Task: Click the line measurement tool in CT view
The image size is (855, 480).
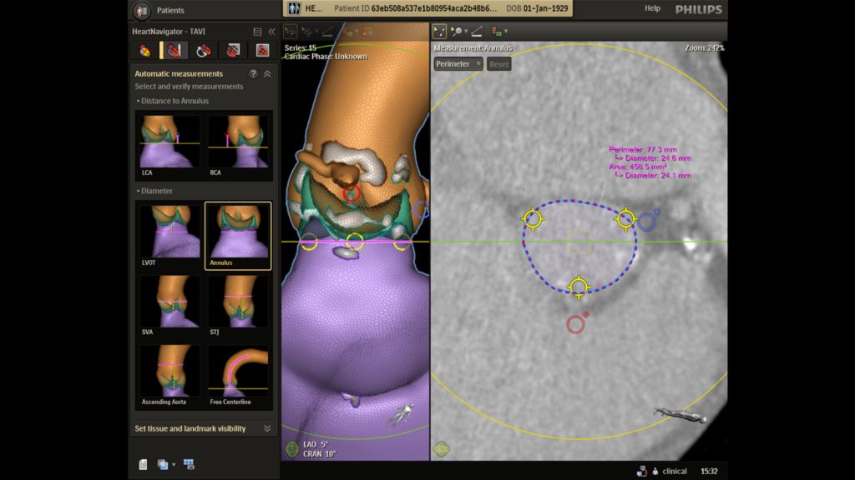Action: pyautogui.click(x=478, y=32)
